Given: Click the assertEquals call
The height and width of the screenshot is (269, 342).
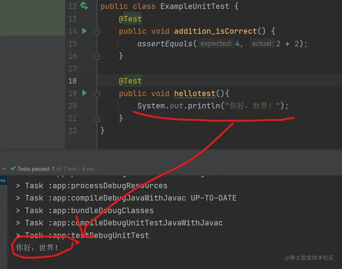Looking at the screenshot, I should [165, 44].
